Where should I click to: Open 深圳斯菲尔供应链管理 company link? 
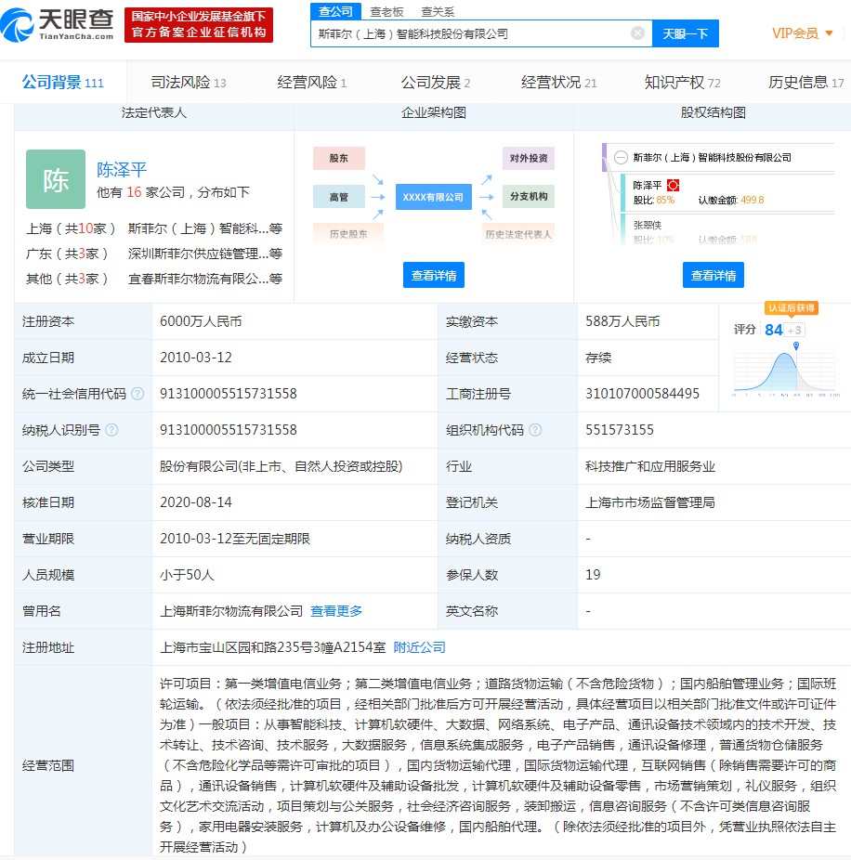click(205, 254)
